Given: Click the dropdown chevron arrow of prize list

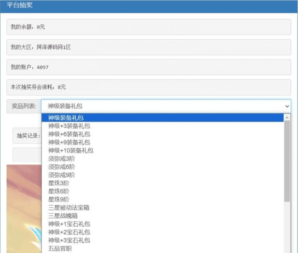Looking at the screenshot, I should point(287,106).
